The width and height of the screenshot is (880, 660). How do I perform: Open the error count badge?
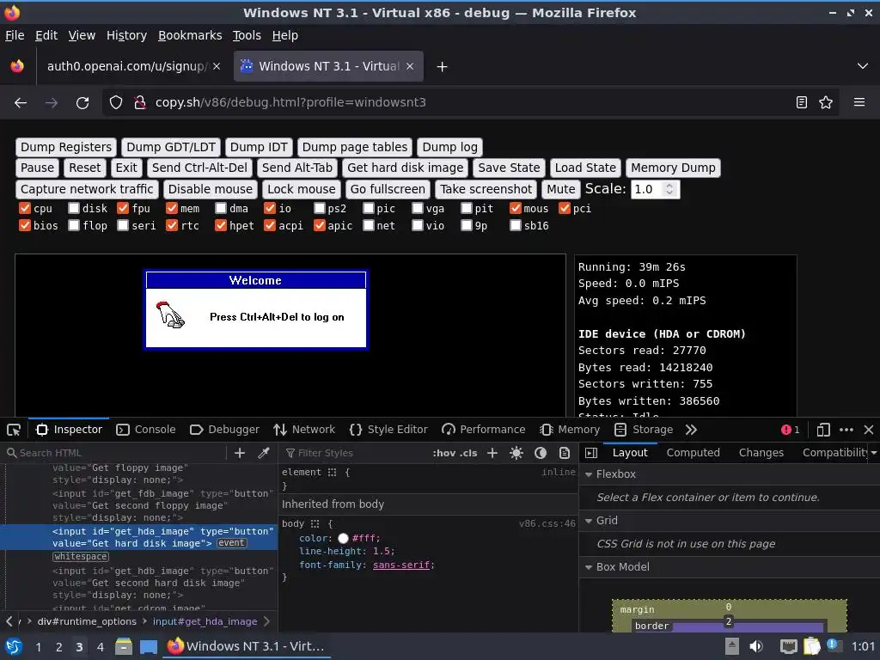click(x=791, y=430)
